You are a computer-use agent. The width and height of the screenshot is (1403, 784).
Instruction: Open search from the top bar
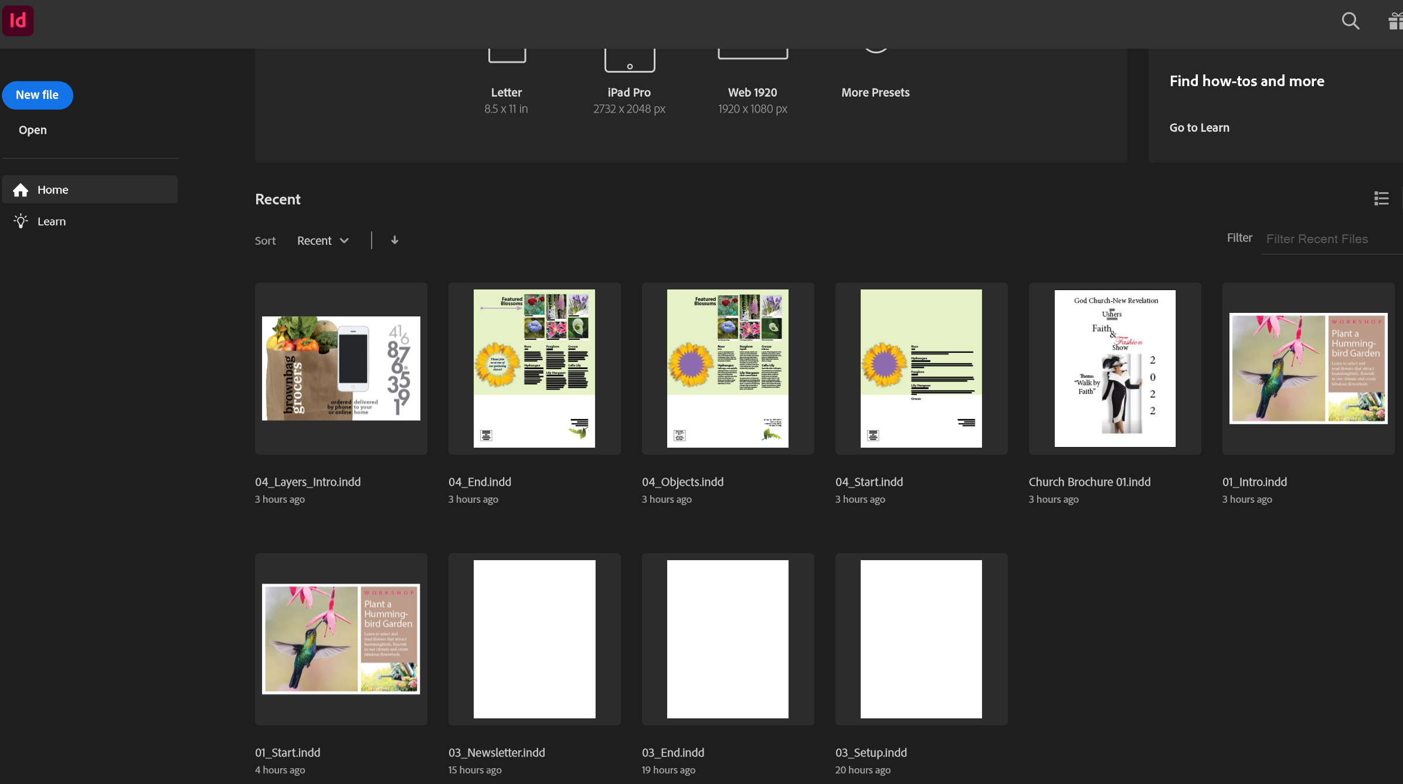tap(1350, 21)
